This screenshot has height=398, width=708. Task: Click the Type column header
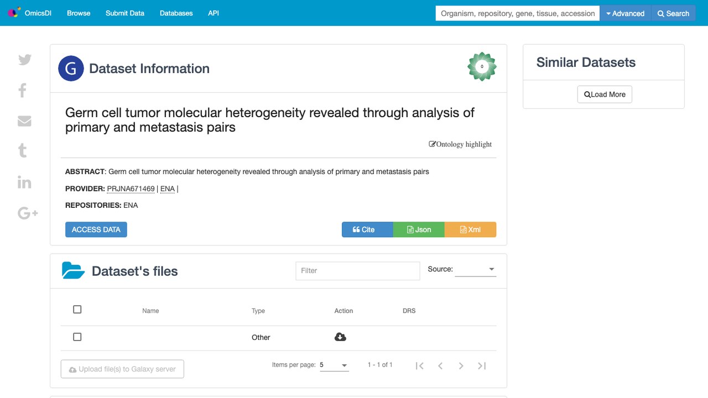(258, 311)
